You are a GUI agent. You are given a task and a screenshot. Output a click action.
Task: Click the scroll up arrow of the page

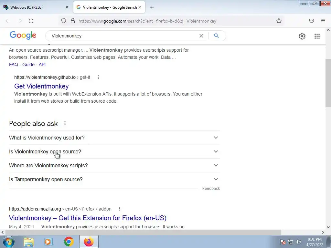[x=328, y=30]
